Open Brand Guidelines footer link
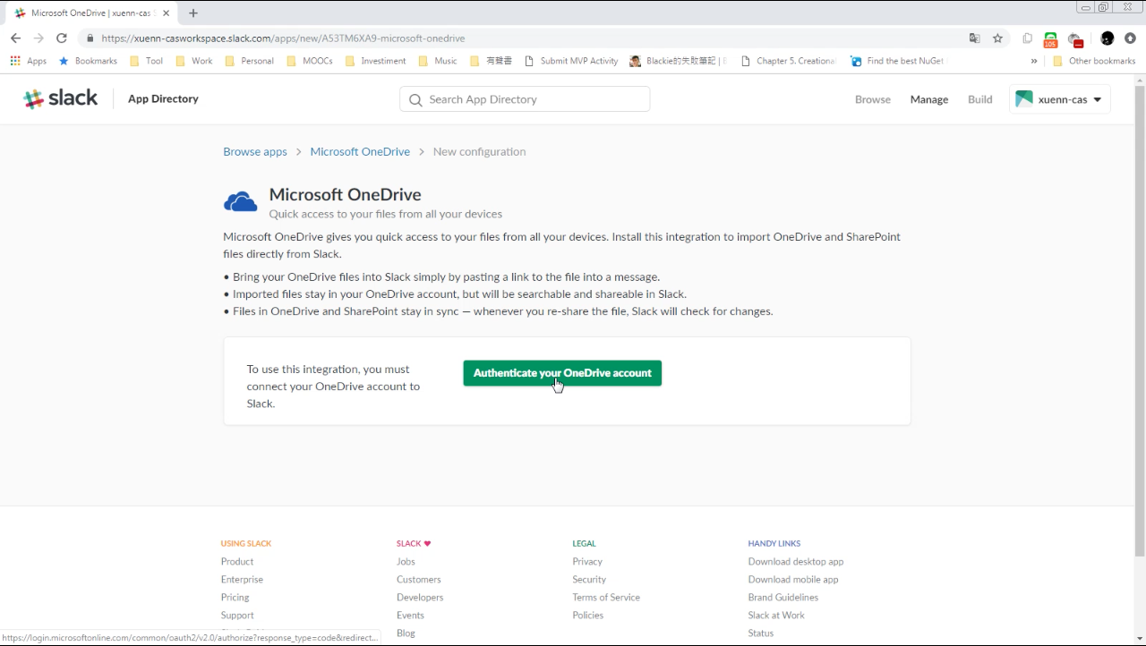The height and width of the screenshot is (646, 1146). [783, 597]
